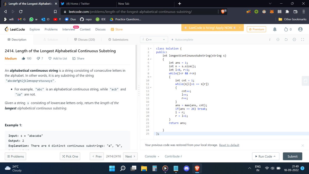Reload the page
This screenshot has width=309, height=174.
click(21, 12)
